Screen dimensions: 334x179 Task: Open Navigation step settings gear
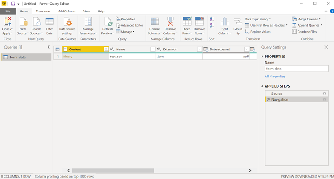click(x=324, y=99)
